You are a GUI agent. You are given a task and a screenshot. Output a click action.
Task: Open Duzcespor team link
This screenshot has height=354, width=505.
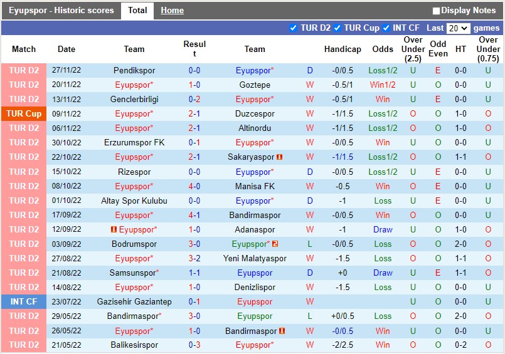pos(255,113)
